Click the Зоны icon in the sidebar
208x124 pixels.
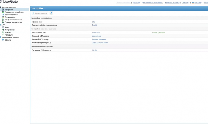pyautogui.click(x=3, y=27)
